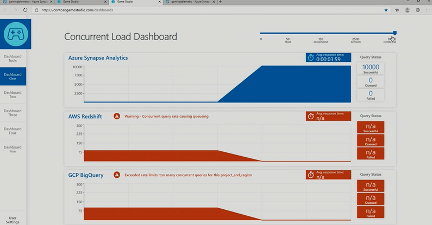Click the game controller logo icon
The width and height of the screenshot is (432, 225).
coord(12,34)
